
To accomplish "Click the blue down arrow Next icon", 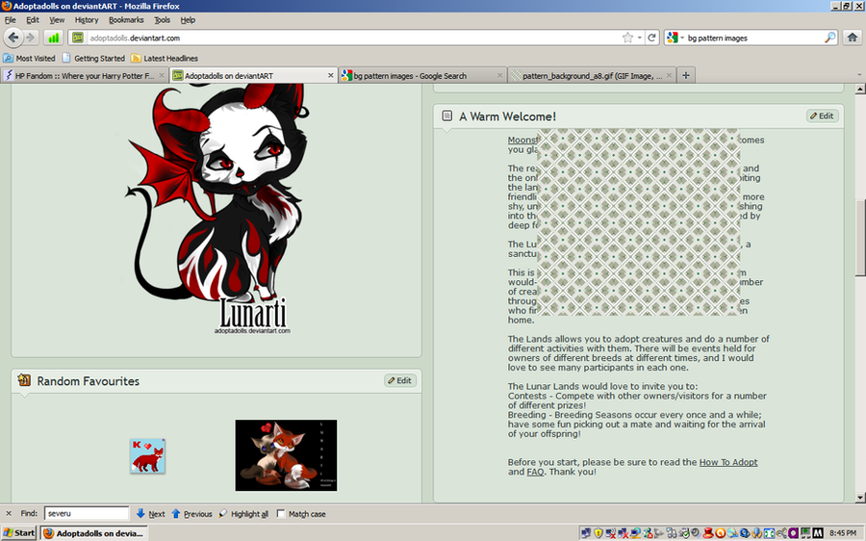I will pyautogui.click(x=140, y=513).
